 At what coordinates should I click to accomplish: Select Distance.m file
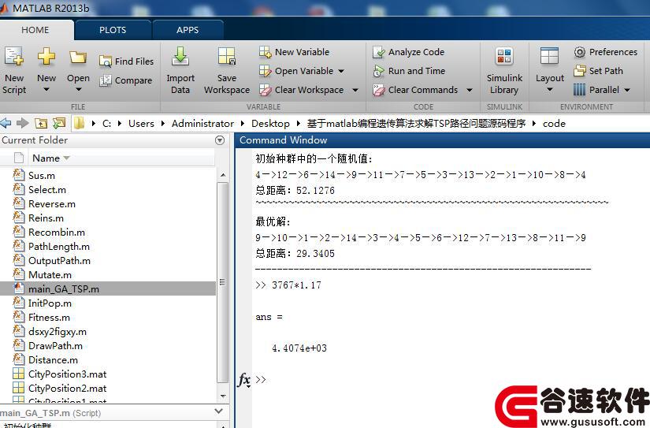[x=53, y=359]
